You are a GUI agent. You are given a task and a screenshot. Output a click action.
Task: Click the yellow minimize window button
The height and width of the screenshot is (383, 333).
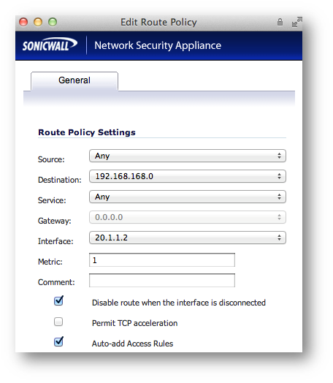click(38, 22)
